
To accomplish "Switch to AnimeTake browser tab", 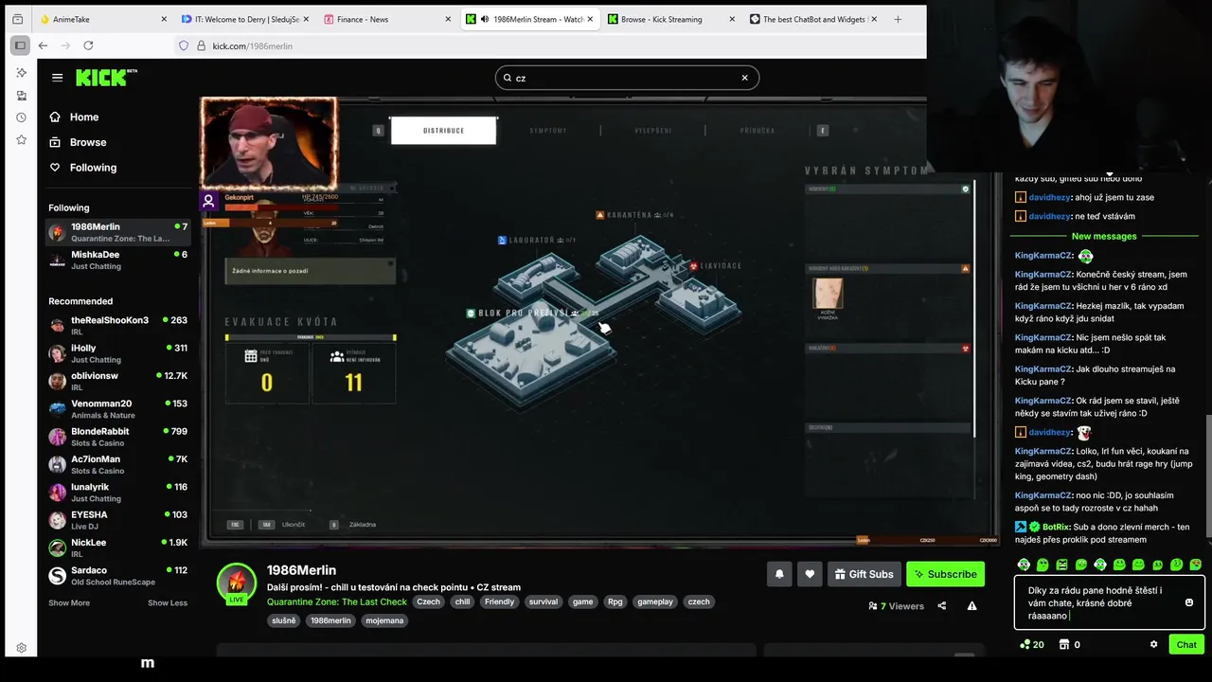I will click(x=104, y=19).
